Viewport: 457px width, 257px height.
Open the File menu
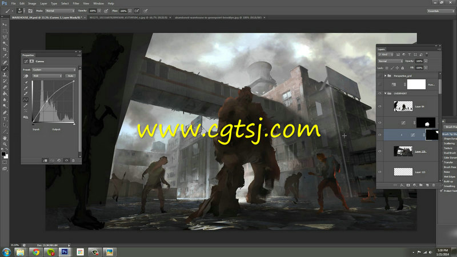click(x=13, y=3)
